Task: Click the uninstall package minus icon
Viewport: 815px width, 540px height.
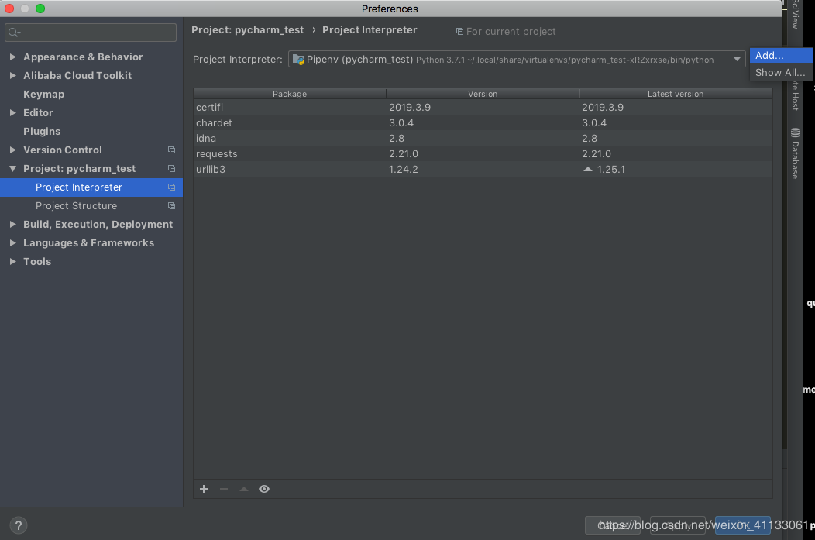Action: [x=224, y=489]
